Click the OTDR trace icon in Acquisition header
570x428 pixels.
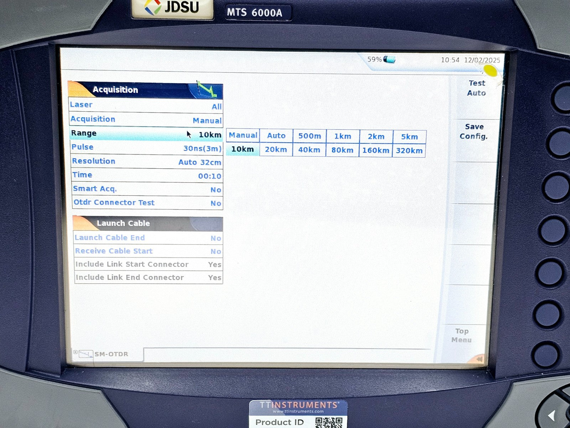point(207,90)
